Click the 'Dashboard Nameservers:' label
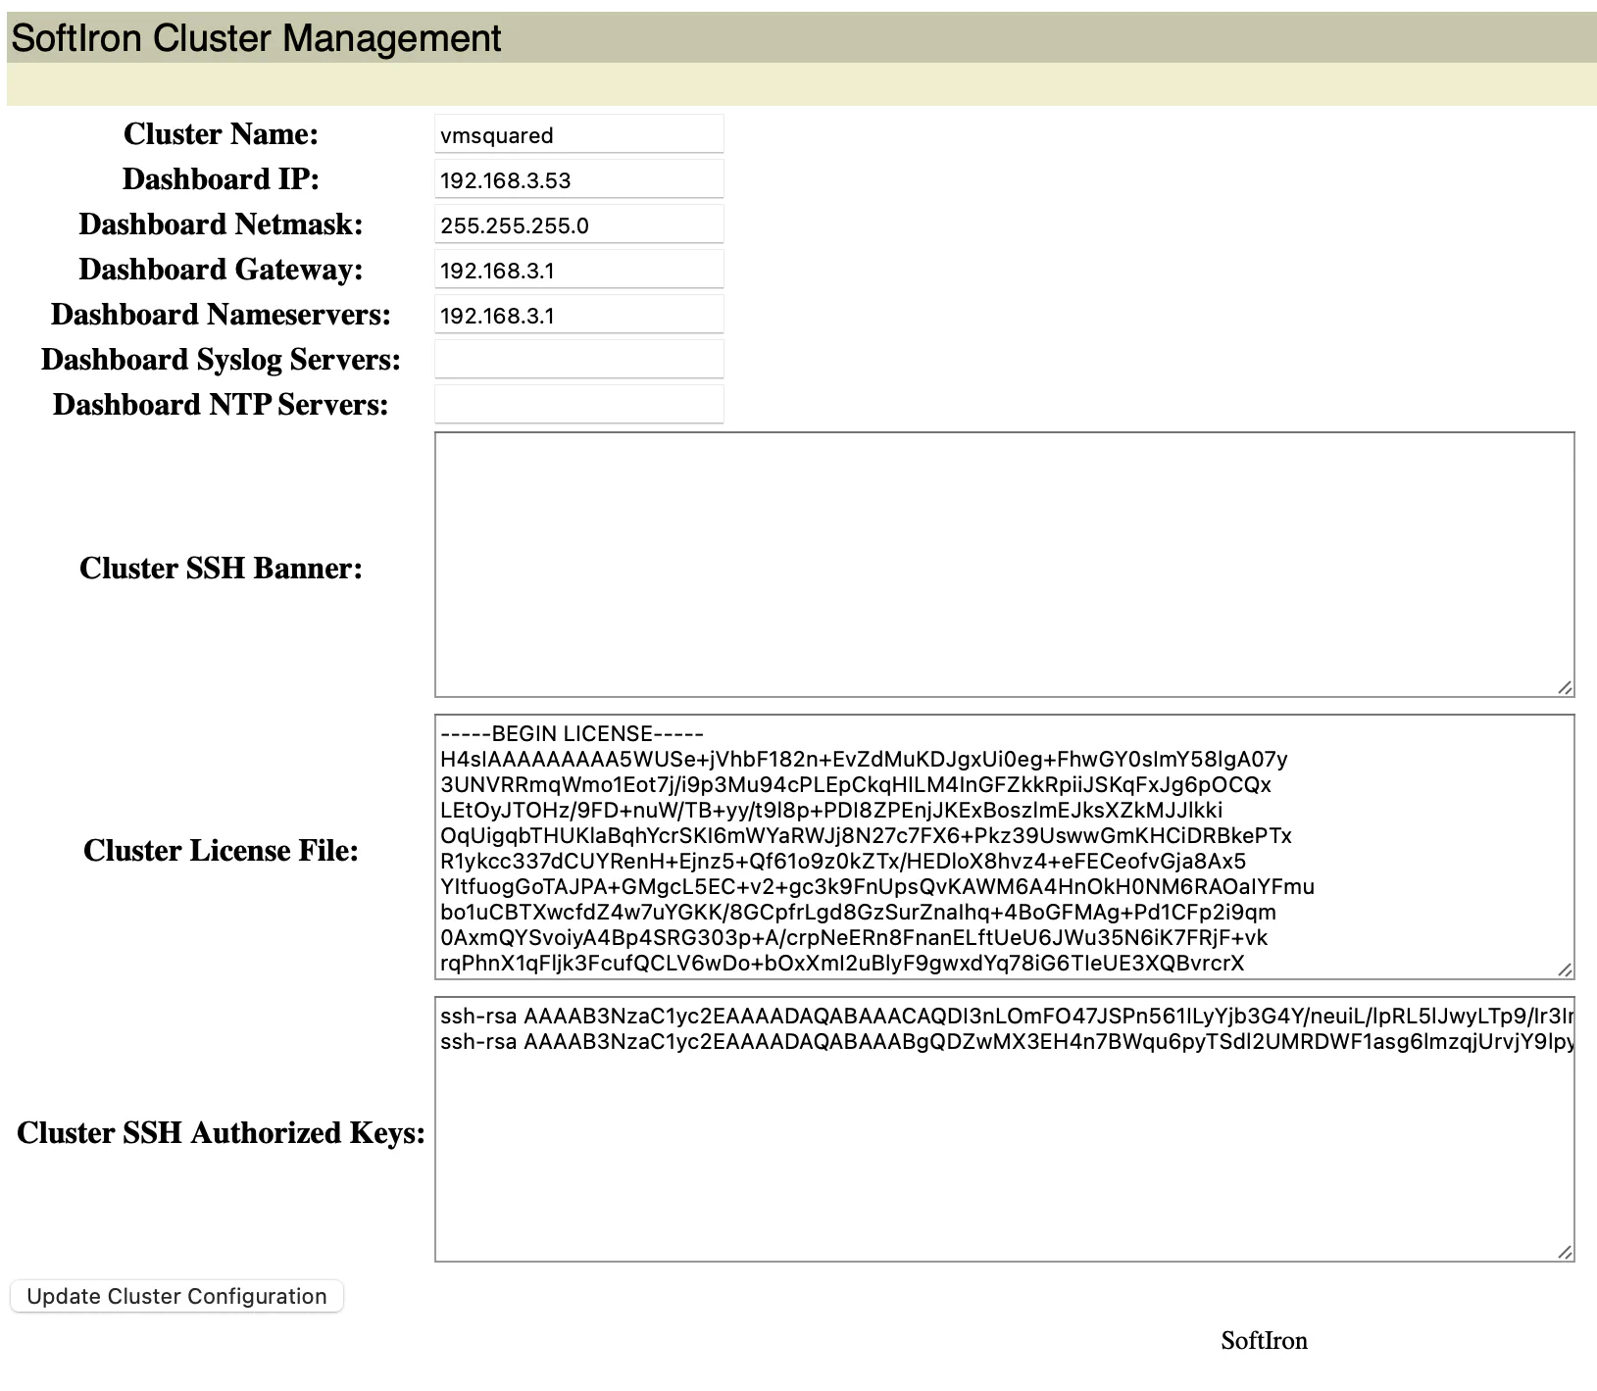1597x1391 pixels. (221, 314)
